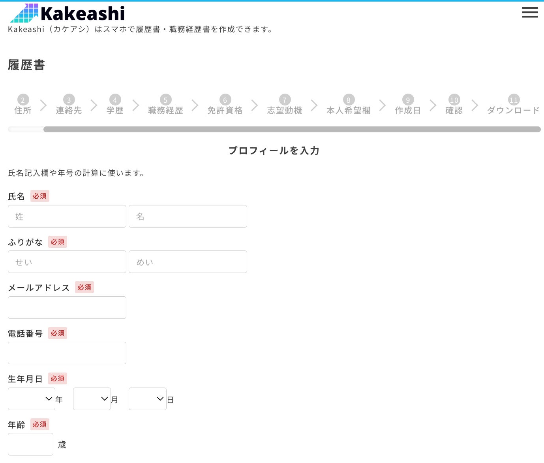Open the hamburger menu icon

tap(529, 12)
